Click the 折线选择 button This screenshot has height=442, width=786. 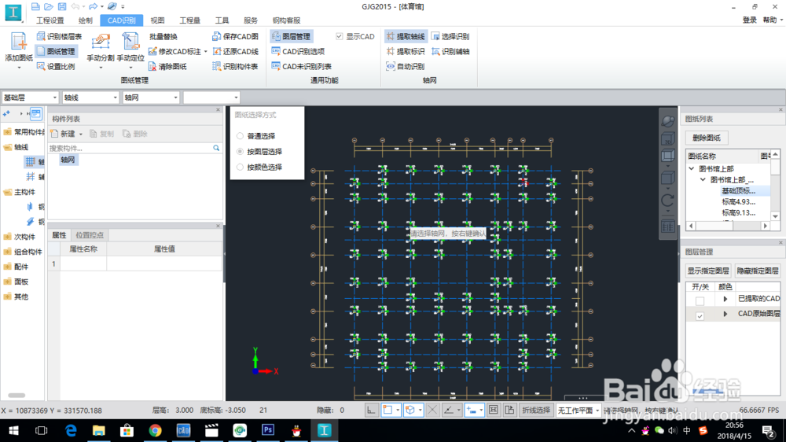[536, 411]
